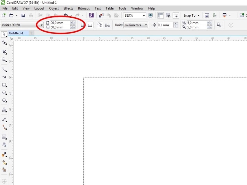Expand the Snap To dropdown
Screen dimensions: 247x185
click(x=199, y=15)
